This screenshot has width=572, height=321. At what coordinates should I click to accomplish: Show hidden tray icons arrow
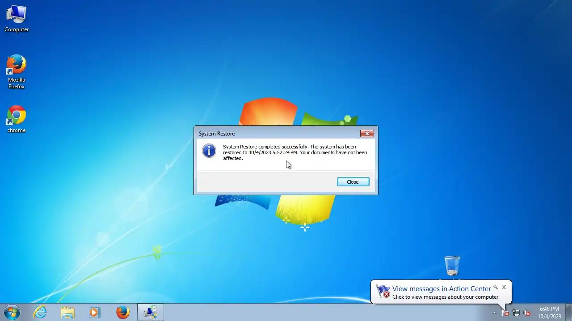[x=494, y=313]
